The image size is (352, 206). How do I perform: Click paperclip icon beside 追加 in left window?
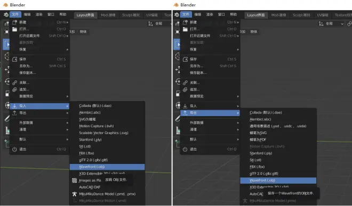(x=14, y=89)
